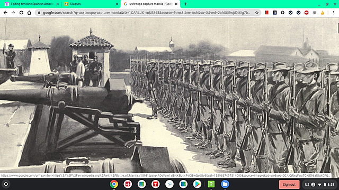Launch Chrome from the shelf
The width and height of the screenshot is (339, 190).
coord(114,184)
